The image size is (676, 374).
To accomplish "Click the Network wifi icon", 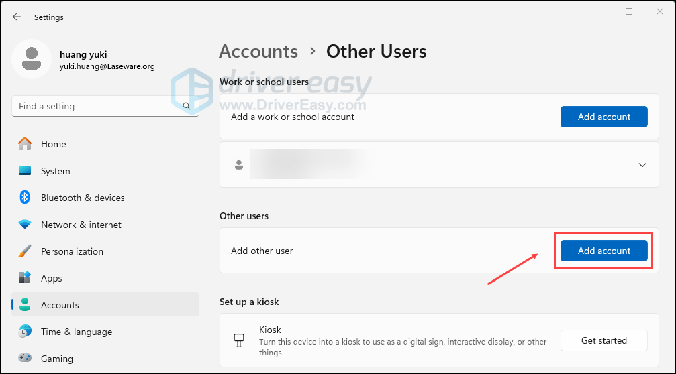I will [25, 225].
